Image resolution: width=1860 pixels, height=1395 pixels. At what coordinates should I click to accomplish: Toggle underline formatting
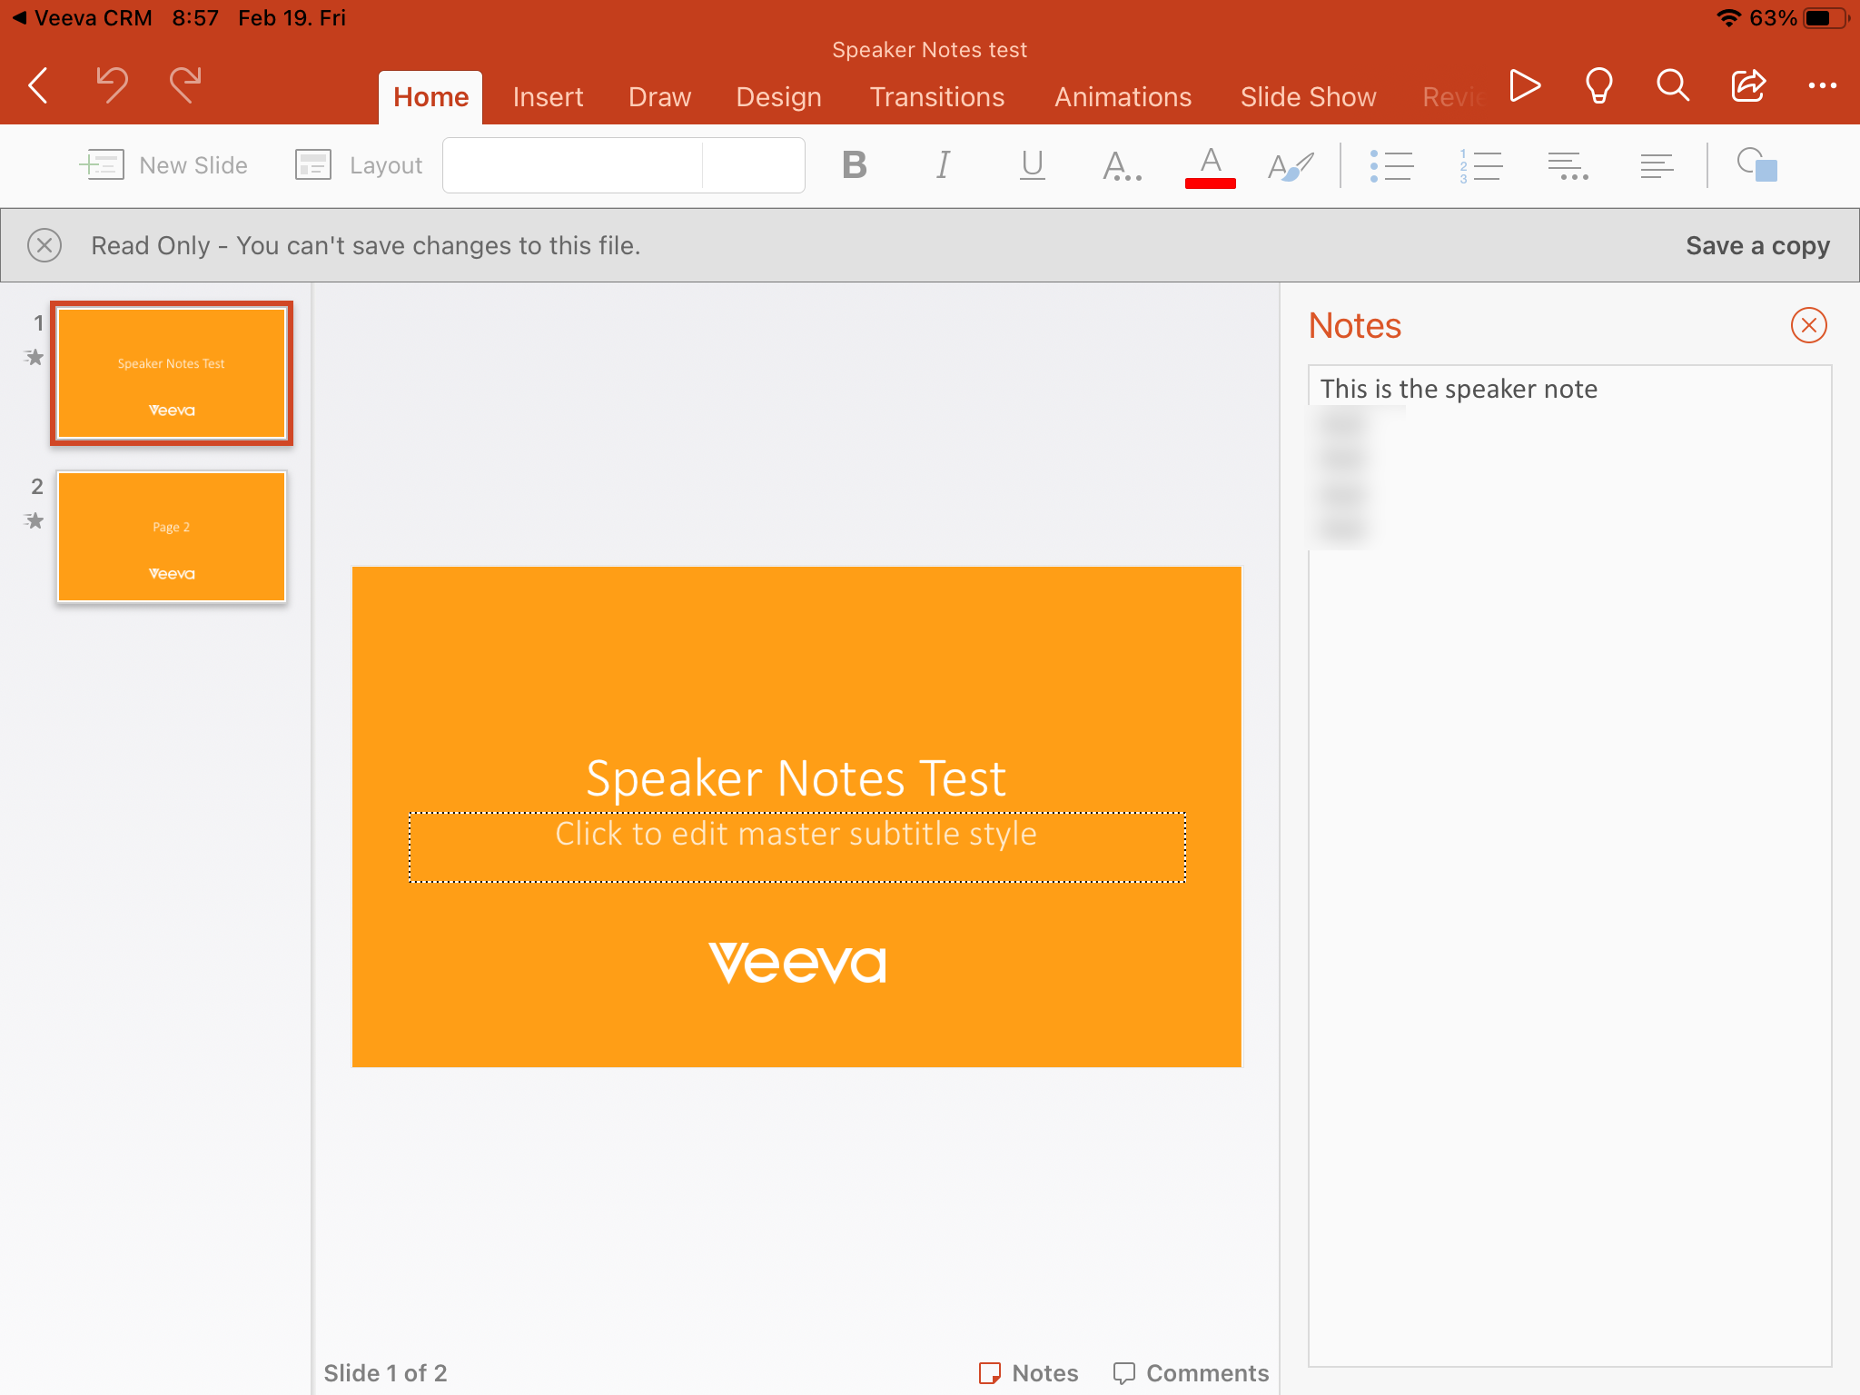(x=1032, y=165)
